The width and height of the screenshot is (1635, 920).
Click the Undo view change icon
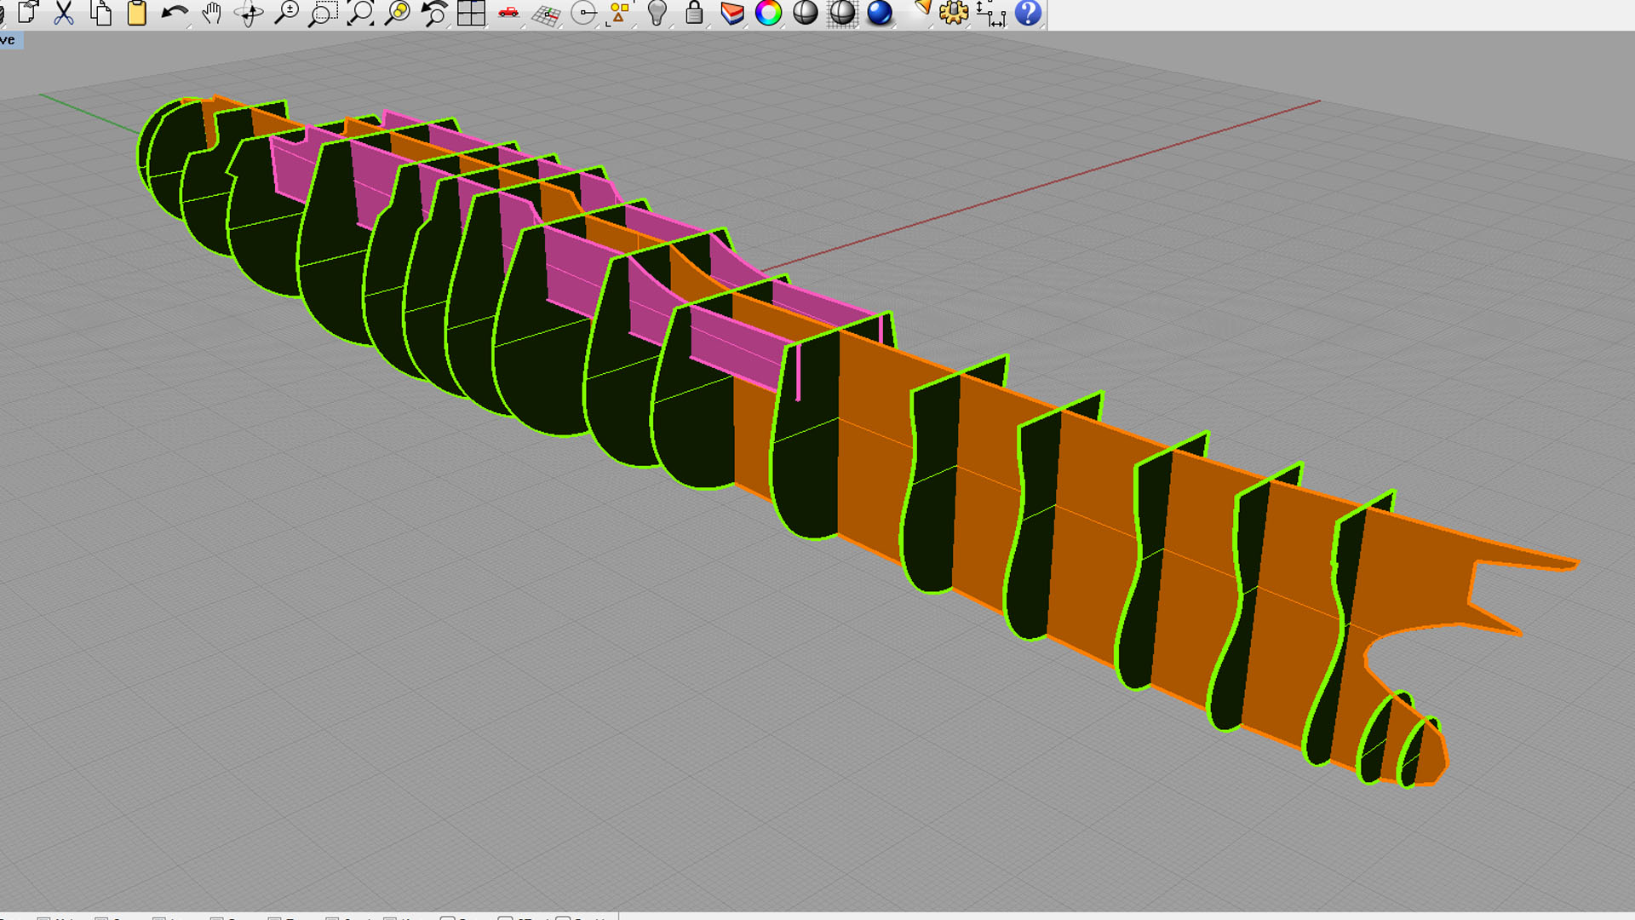point(434,13)
